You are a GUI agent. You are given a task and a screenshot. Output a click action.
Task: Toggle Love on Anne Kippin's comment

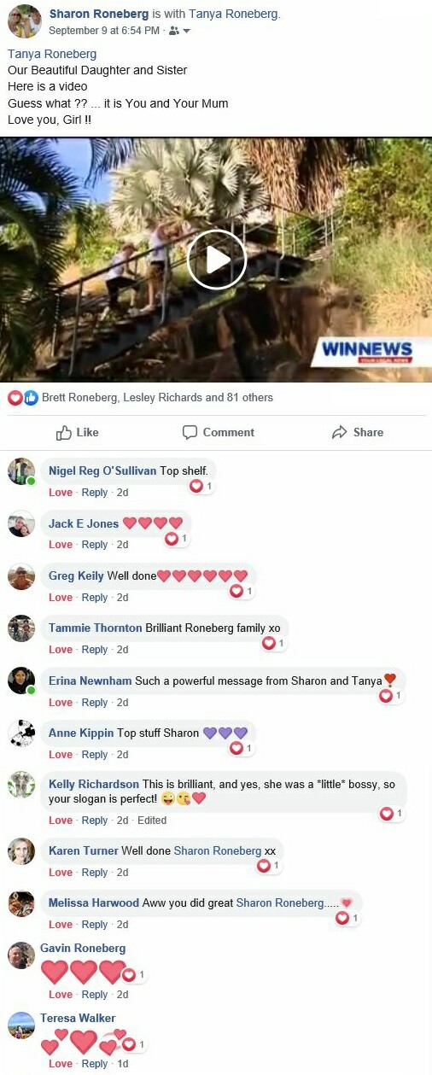coord(61,755)
